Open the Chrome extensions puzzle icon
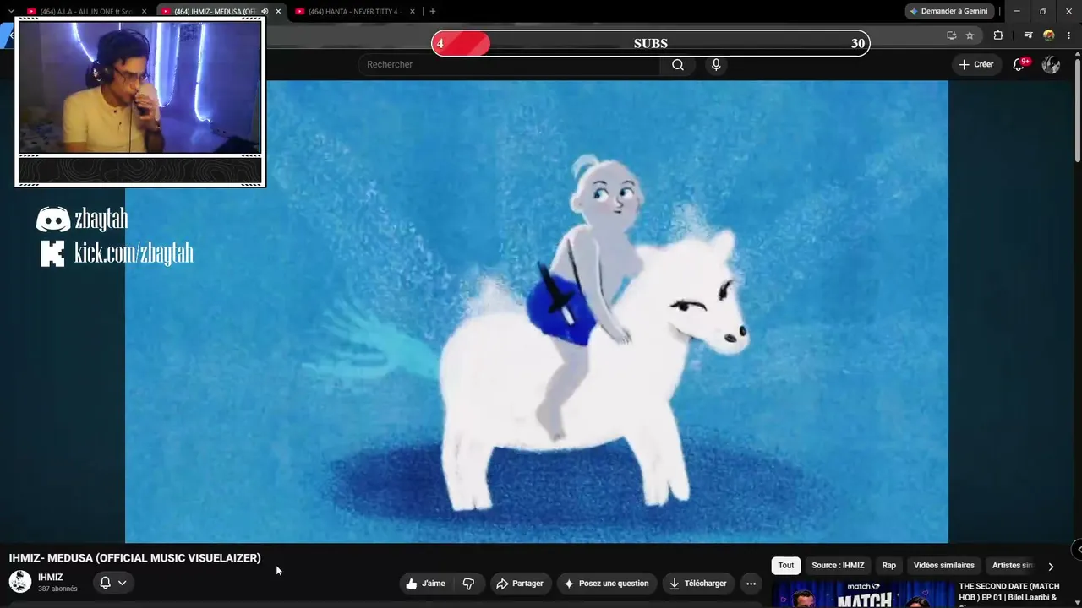The width and height of the screenshot is (1082, 608). tap(998, 35)
